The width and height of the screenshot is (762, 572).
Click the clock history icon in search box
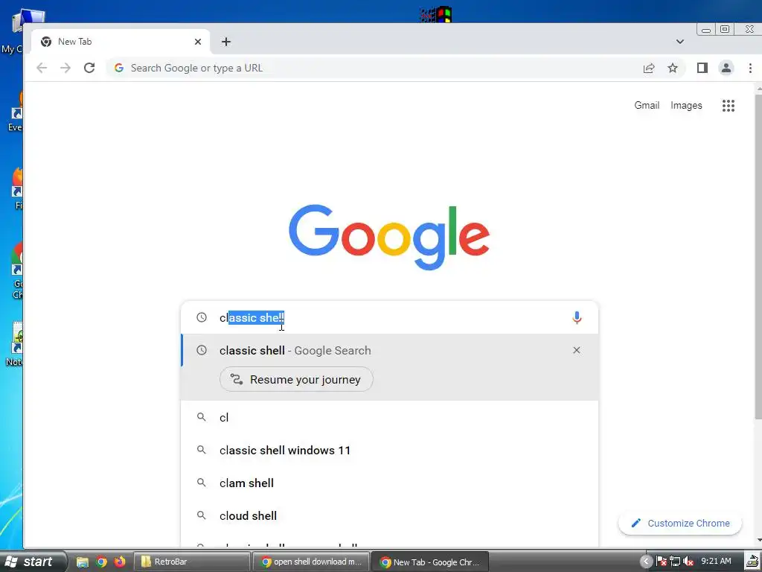click(202, 317)
